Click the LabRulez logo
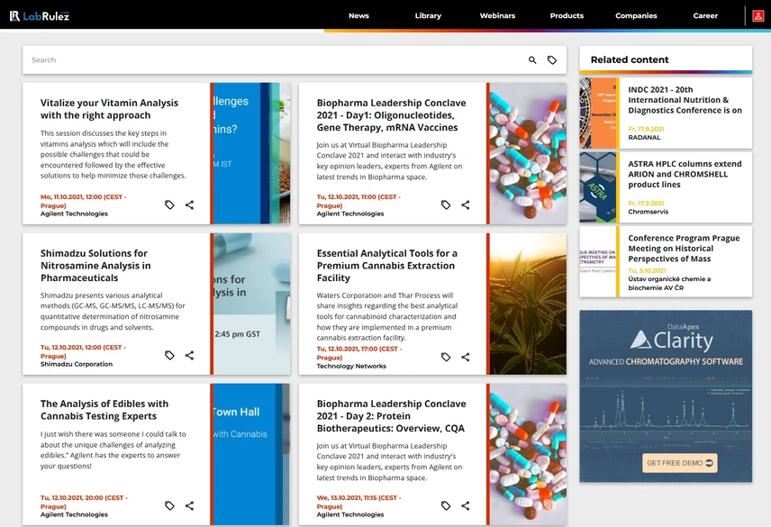Viewport: 771px width, 527px height. pyautogui.click(x=40, y=15)
